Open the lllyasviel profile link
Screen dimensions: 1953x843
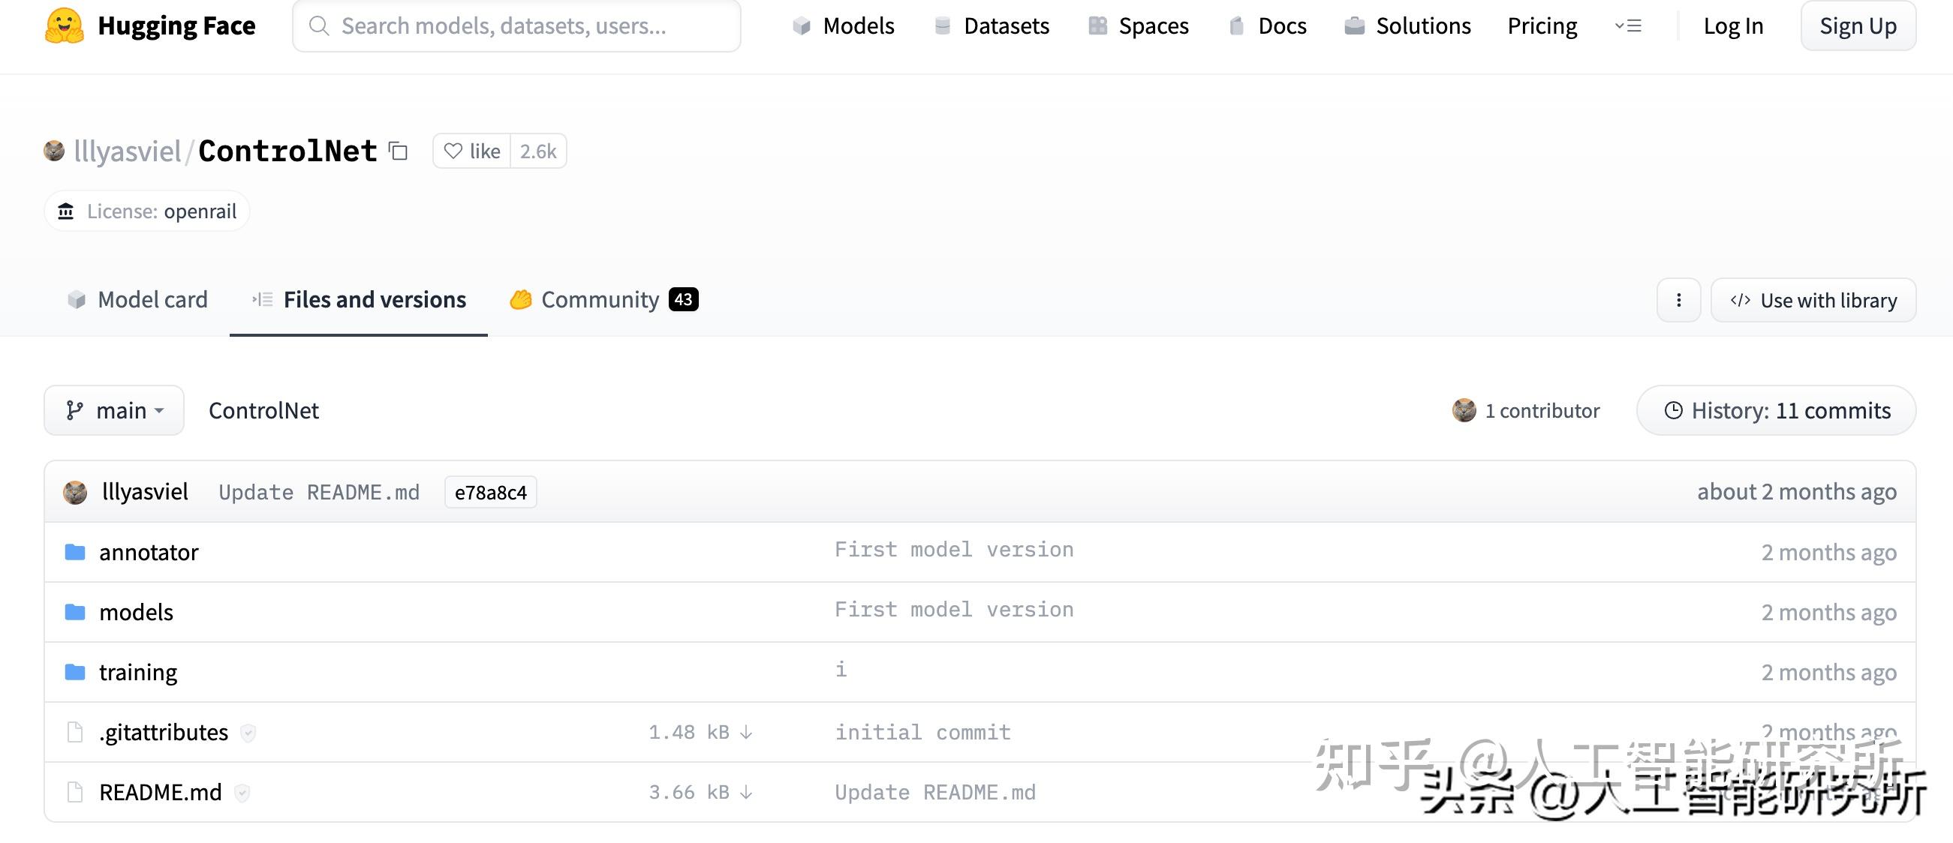(x=126, y=151)
